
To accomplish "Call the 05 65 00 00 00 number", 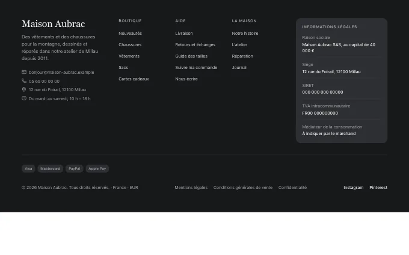I will [x=44, y=81].
